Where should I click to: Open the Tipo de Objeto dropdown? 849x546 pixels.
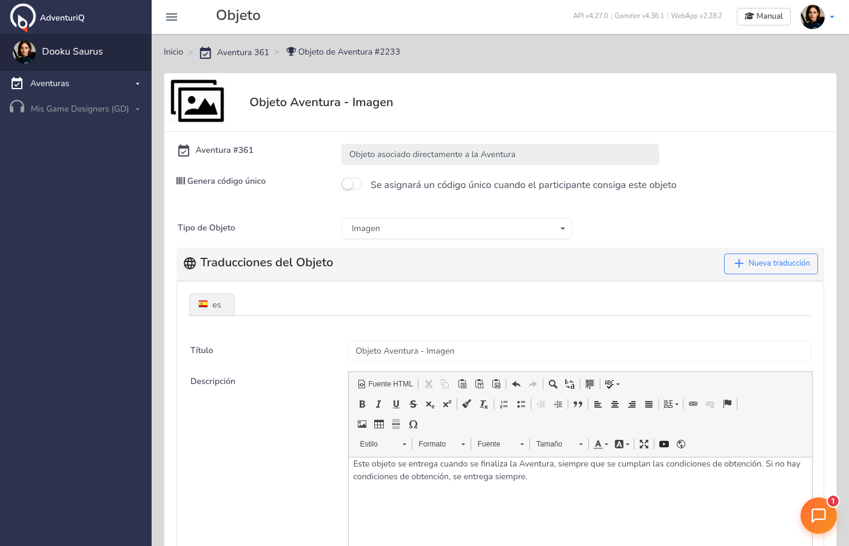pos(457,228)
